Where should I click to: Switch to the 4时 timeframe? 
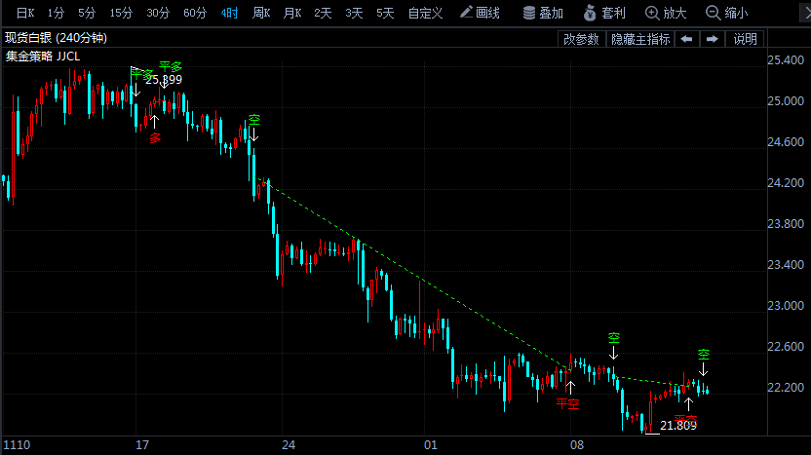[x=229, y=13]
